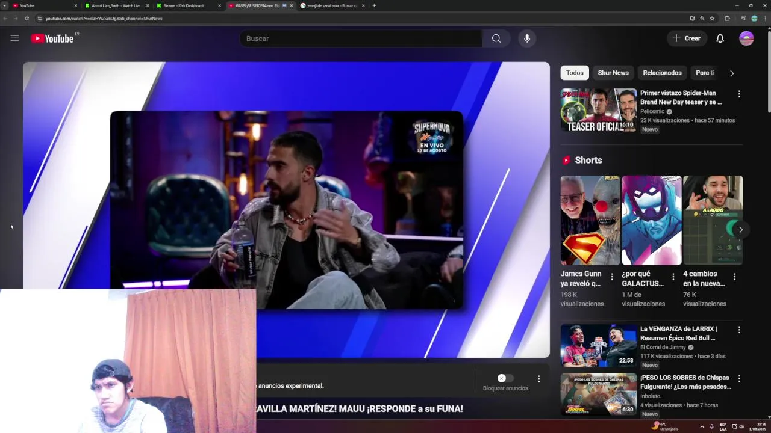
Task: Bookmark this page with the star icon
Action: (x=712, y=19)
